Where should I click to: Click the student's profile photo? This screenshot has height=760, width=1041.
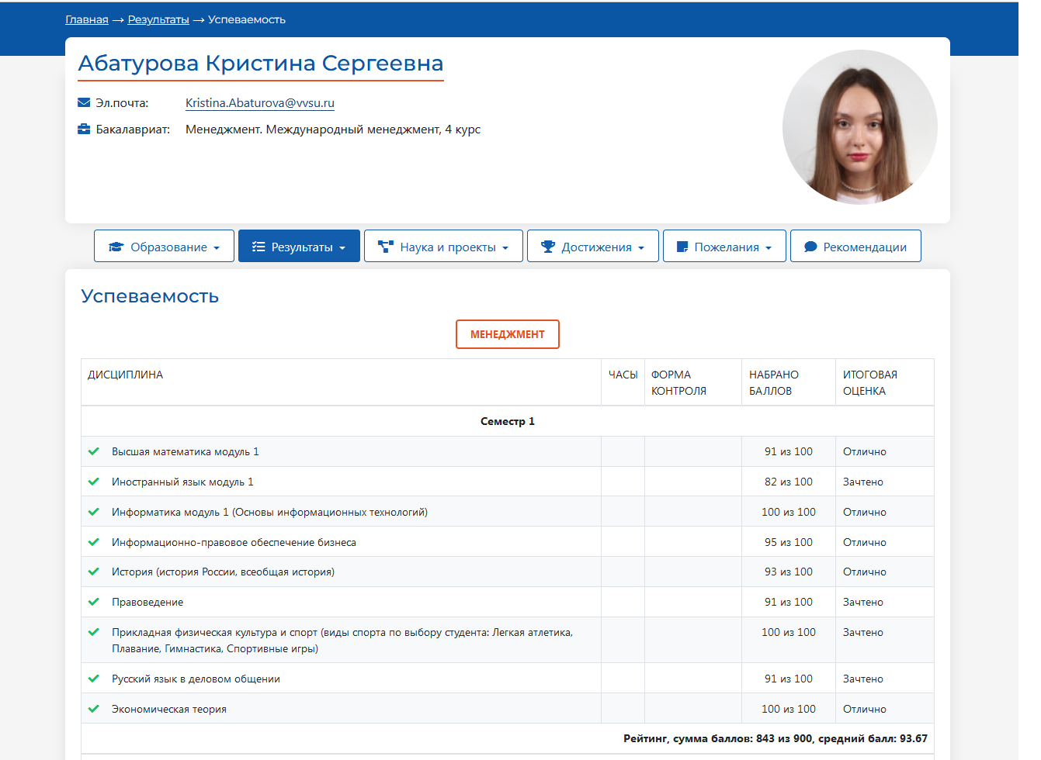click(x=859, y=127)
